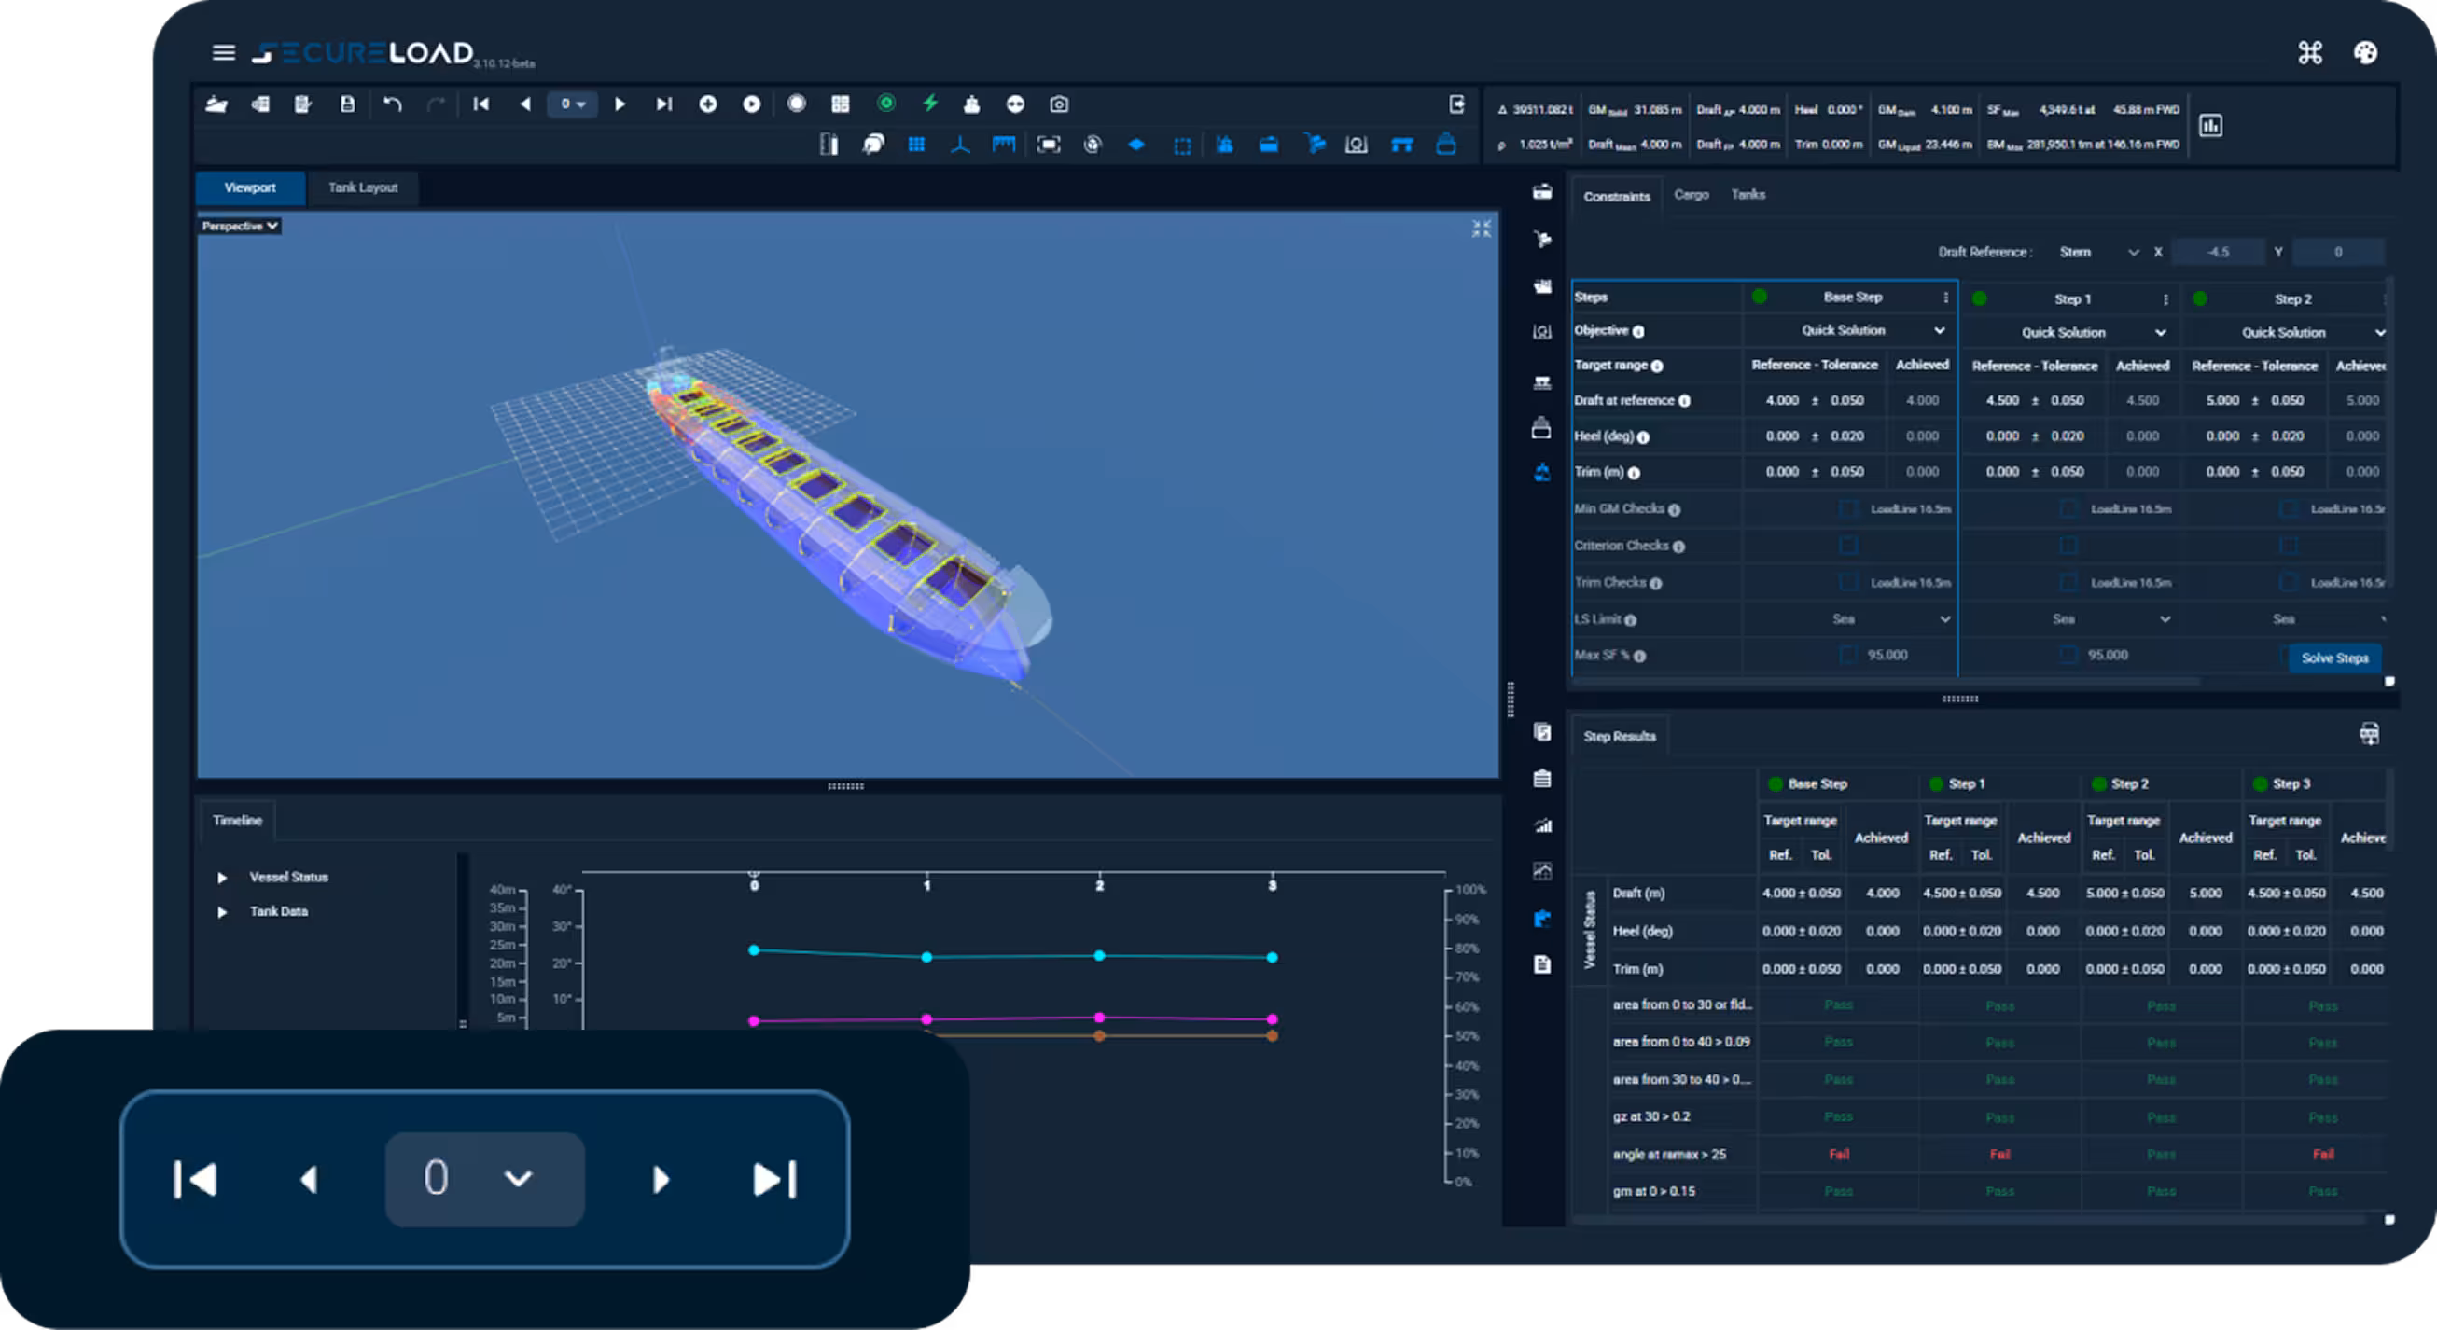Expand the Tank Data timeline row
The height and width of the screenshot is (1330, 2437).
(221, 912)
